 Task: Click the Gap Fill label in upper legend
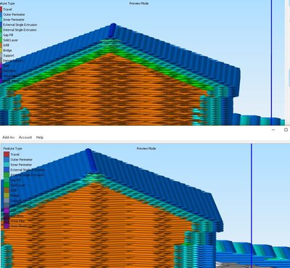click(8, 35)
